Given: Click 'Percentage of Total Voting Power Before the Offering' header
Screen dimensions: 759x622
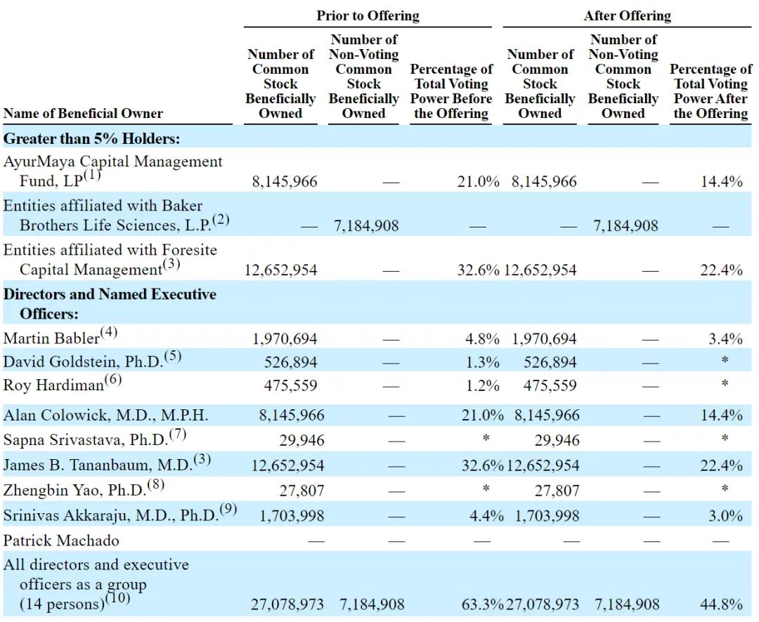Looking at the screenshot, I should pyautogui.click(x=451, y=91).
